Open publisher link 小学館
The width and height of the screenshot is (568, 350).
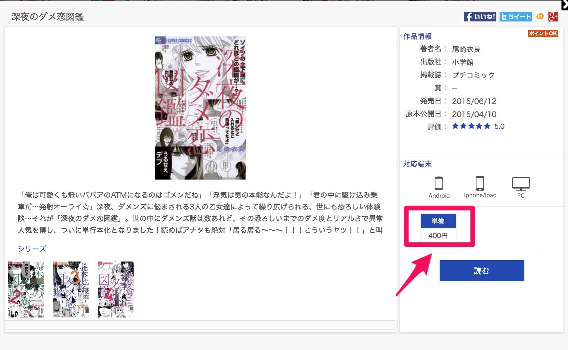pos(462,62)
